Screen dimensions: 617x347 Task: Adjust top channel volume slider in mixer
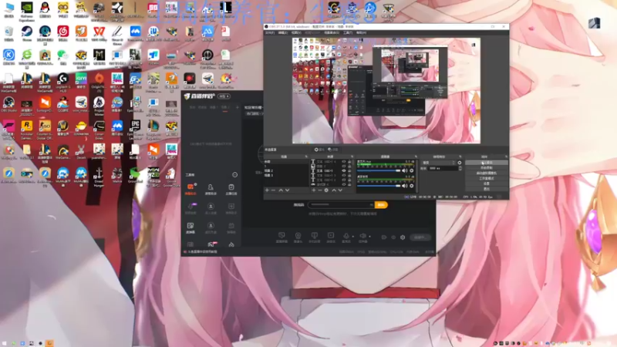pyautogui.click(x=379, y=170)
